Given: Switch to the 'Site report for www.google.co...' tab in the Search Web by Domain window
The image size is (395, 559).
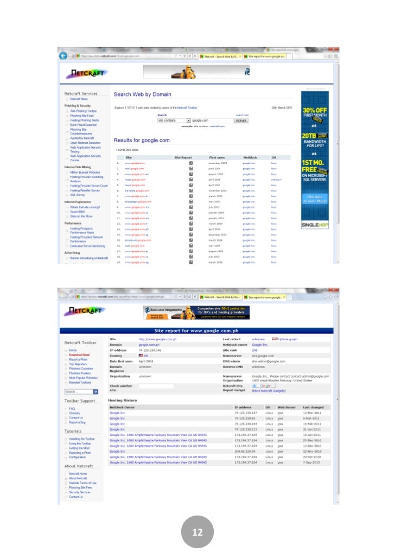Looking at the screenshot, I should pos(265,56).
